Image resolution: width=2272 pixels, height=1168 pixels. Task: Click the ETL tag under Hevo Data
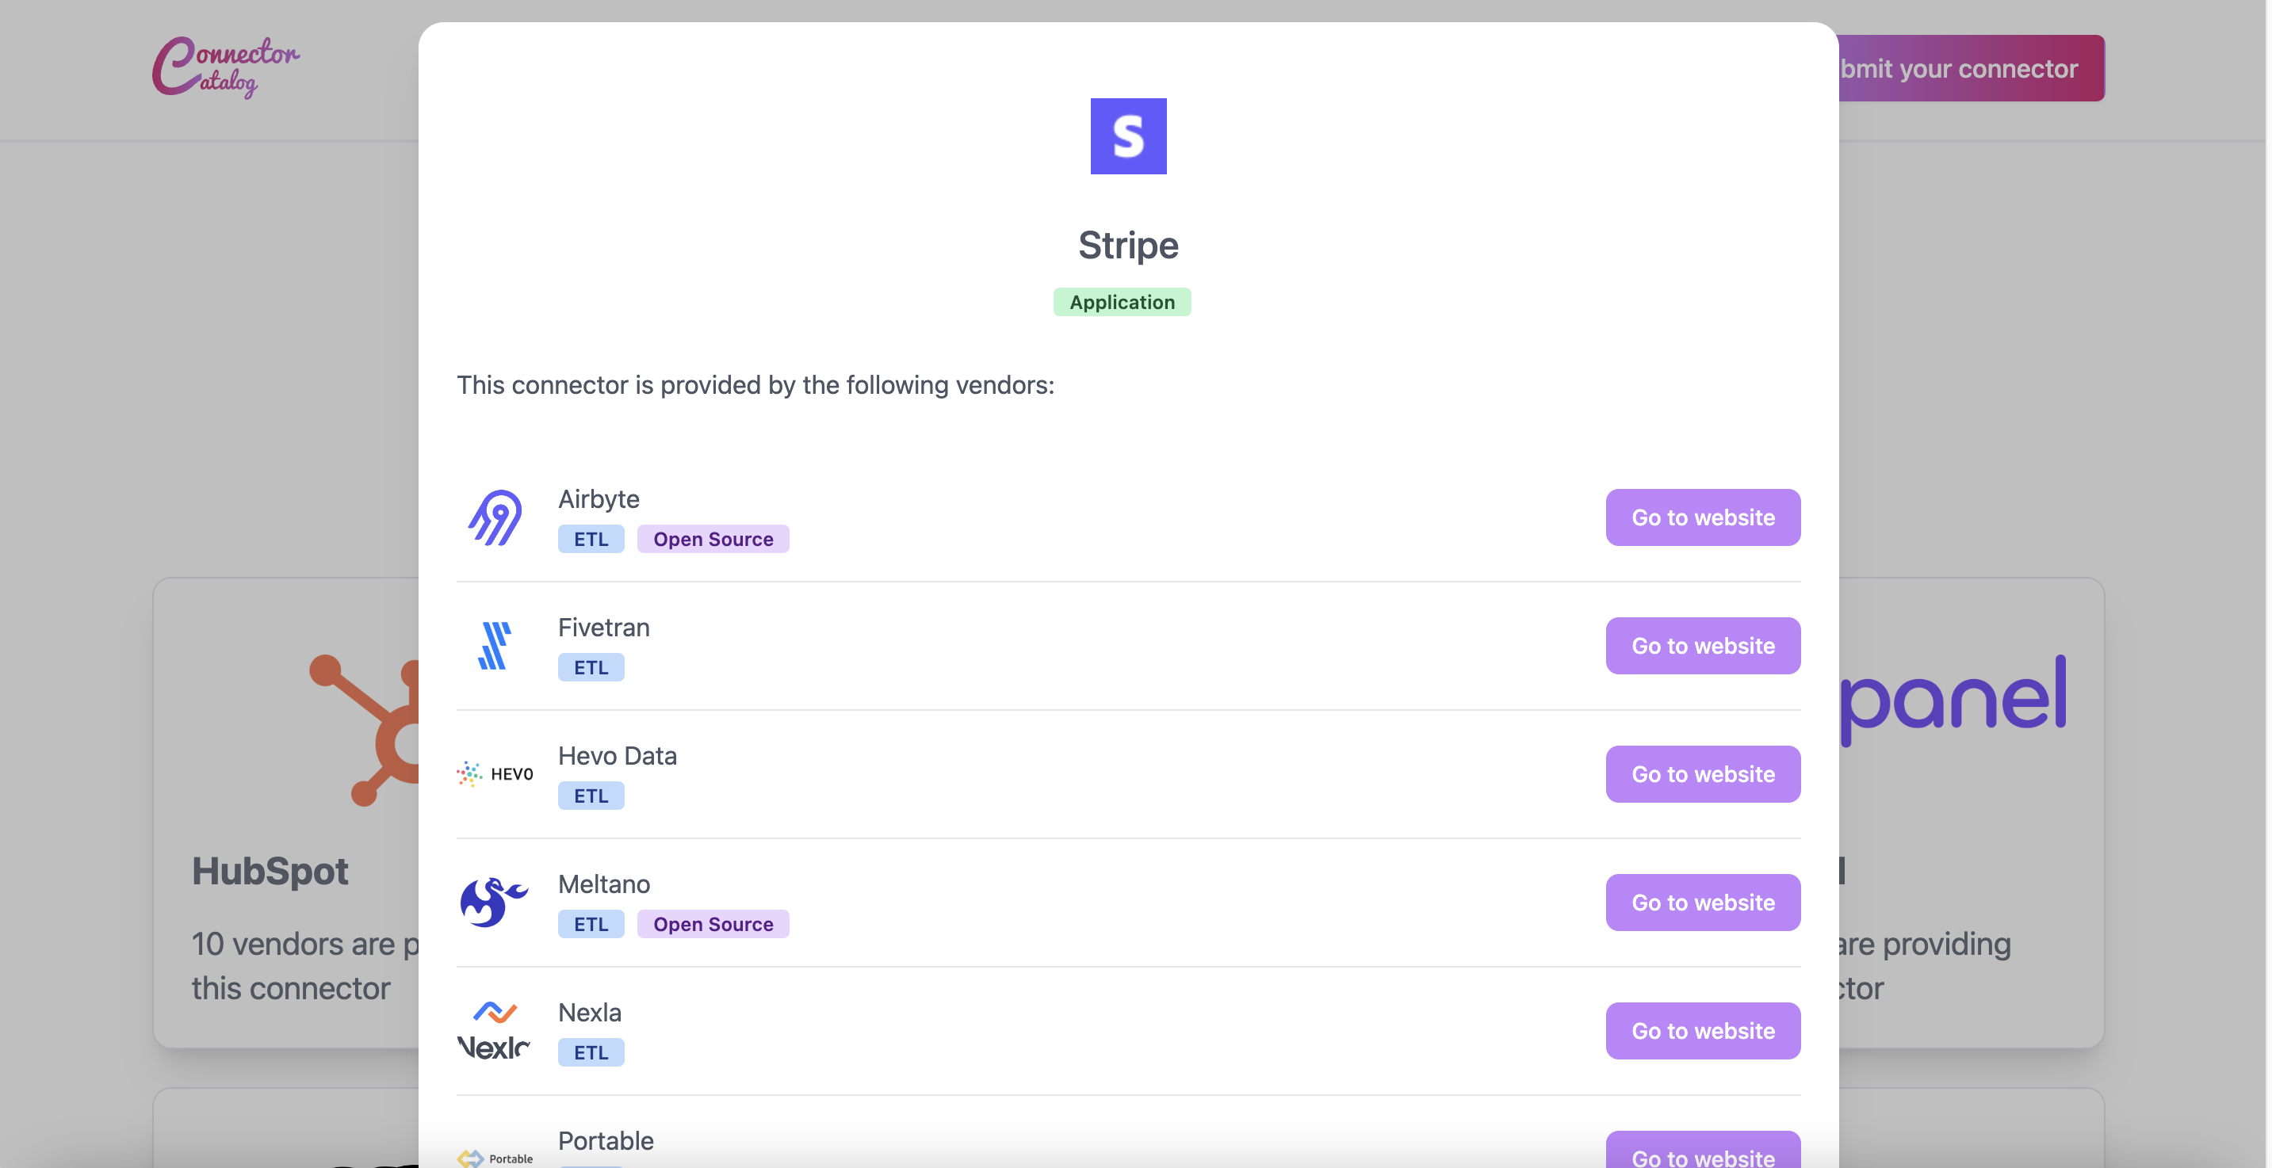(x=591, y=795)
